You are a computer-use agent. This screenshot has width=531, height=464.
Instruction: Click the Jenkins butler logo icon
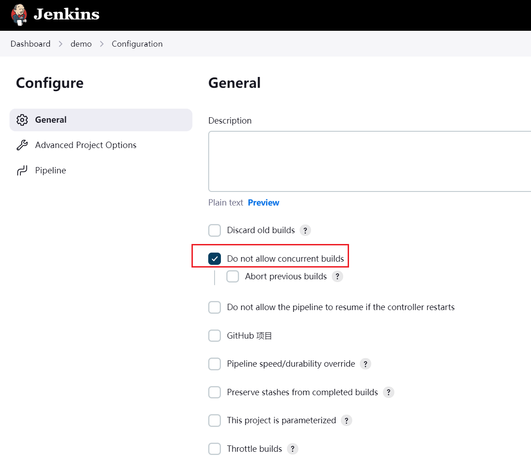(19, 14)
